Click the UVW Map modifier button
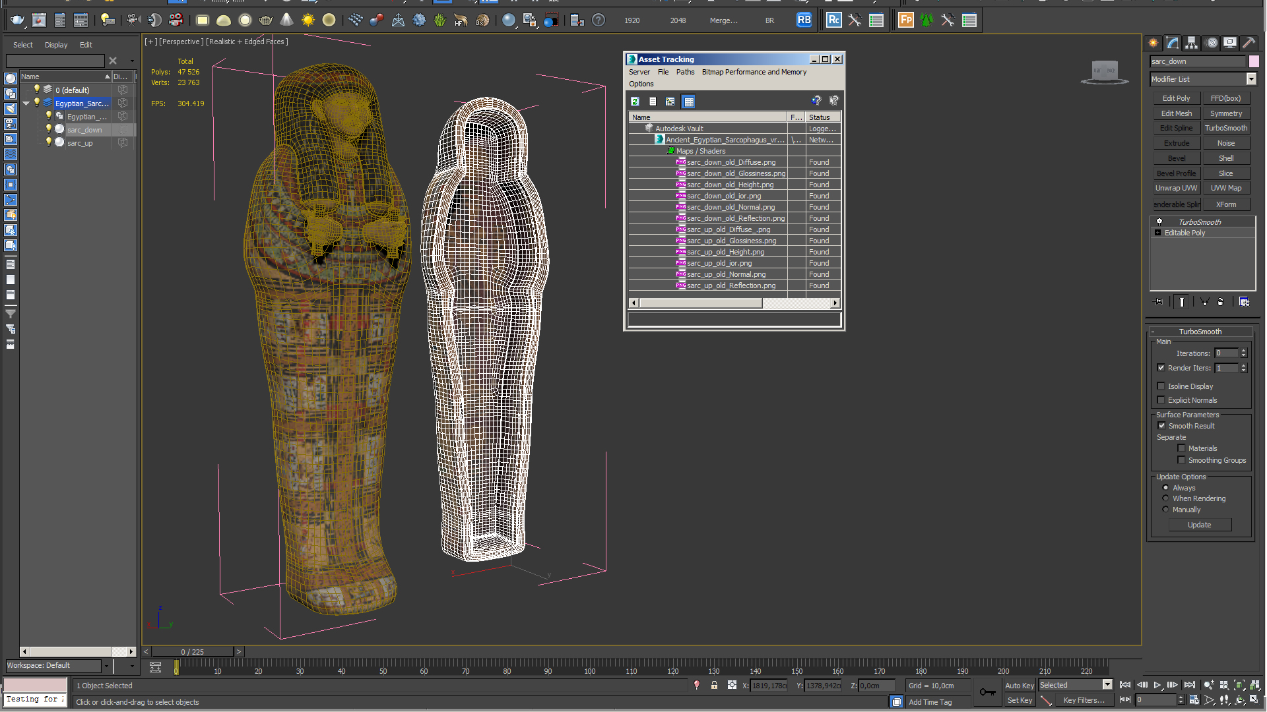 [x=1226, y=188]
